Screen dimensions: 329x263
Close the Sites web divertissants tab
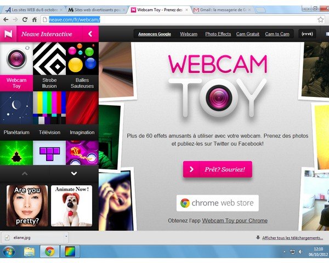coord(124,10)
